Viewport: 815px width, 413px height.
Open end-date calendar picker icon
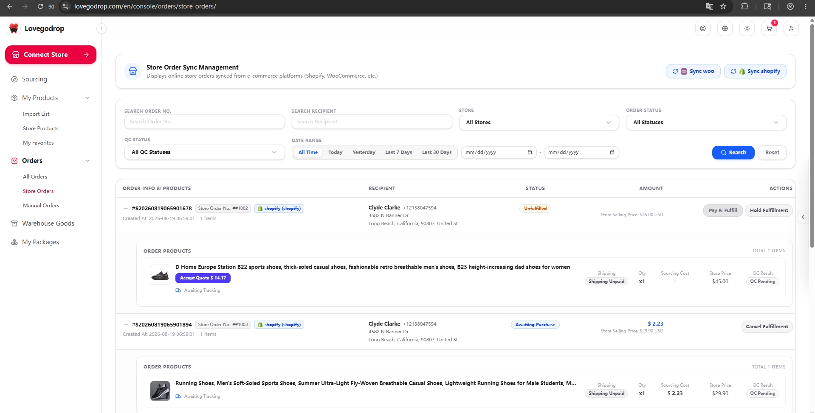[x=612, y=152]
